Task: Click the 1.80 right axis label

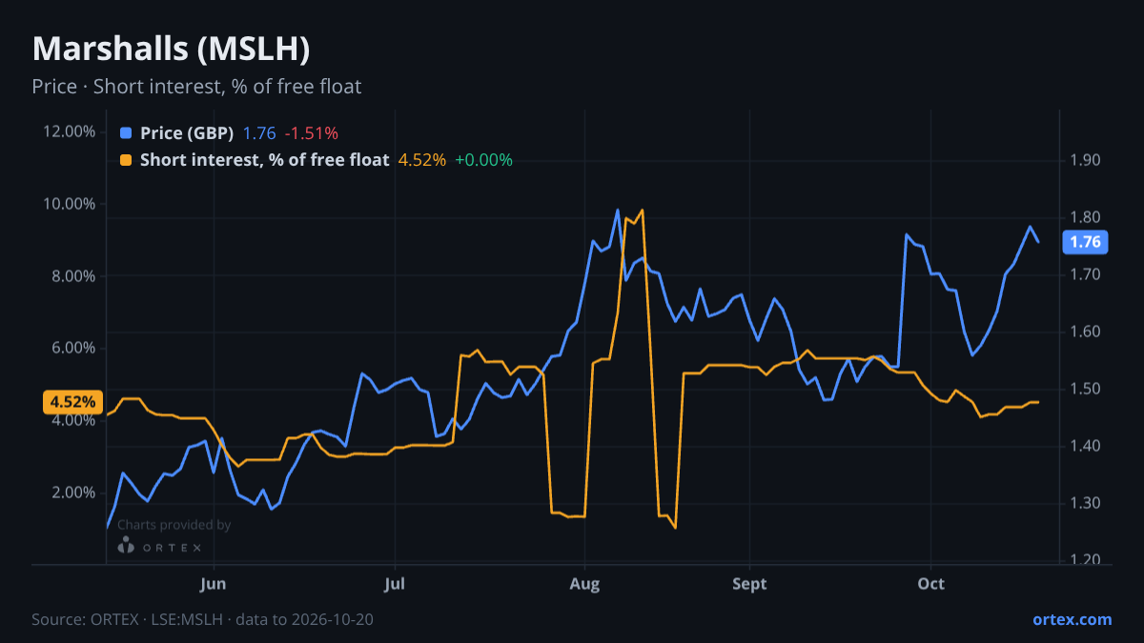Action: point(1085,217)
